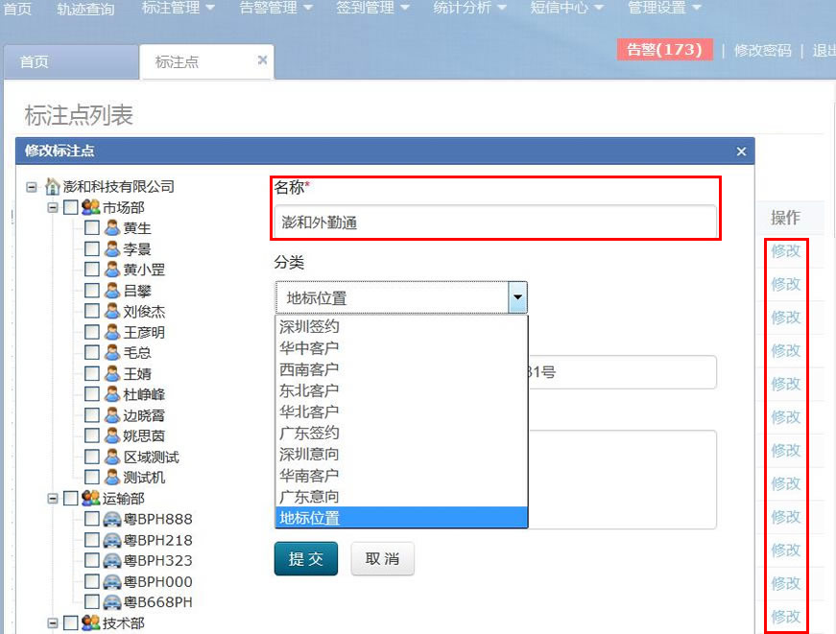
Task: Check the box for 吕攀
Action: [x=92, y=291]
